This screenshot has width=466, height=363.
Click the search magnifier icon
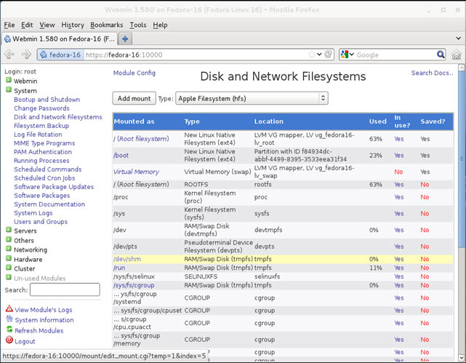[441, 55]
